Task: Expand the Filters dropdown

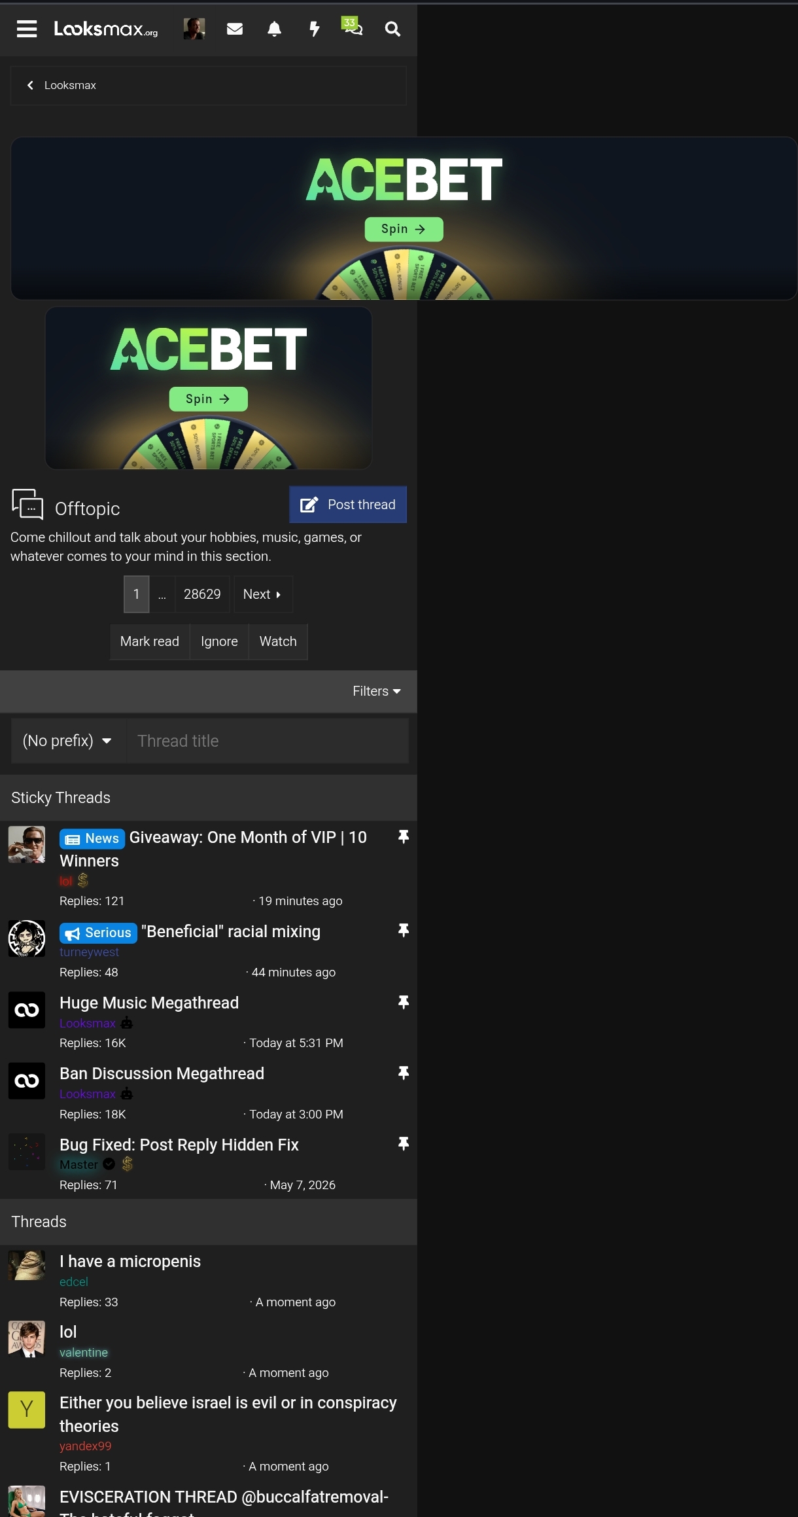Action: click(377, 691)
